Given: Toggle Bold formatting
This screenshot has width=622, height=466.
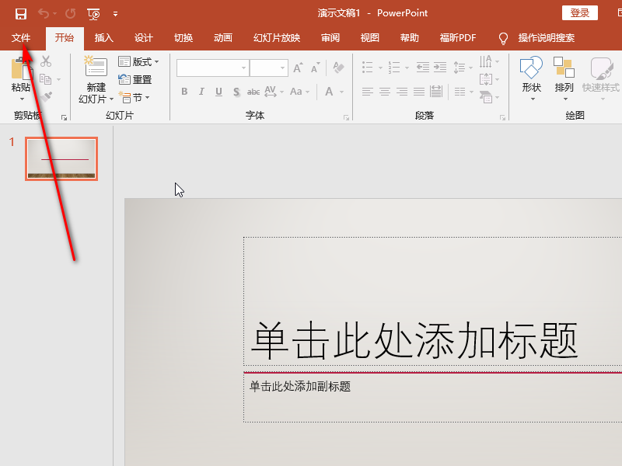Looking at the screenshot, I should click(184, 92).
